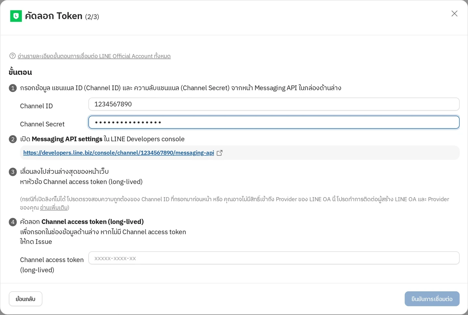Image resolution: width=468 pixels, height=315 pixels.
Task: Click the ย้อนกลับ back button
Action: (x=25, y=299)
